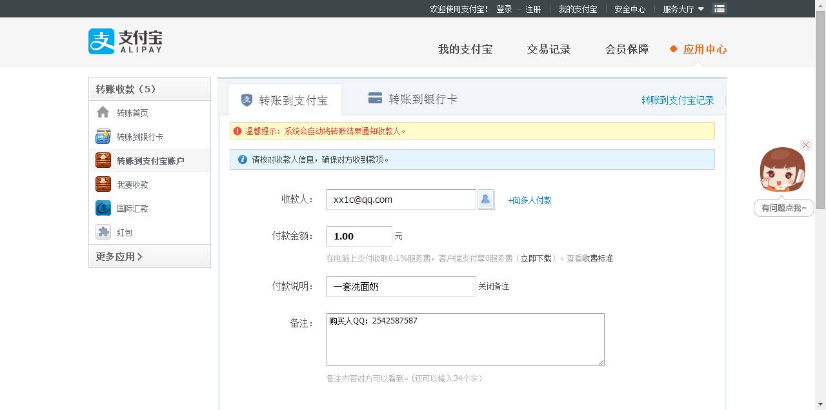826x410 pixels.
Task: Expand the 服务大厅 dropdown
Action: pyautogui.click(x=683, y=9)
